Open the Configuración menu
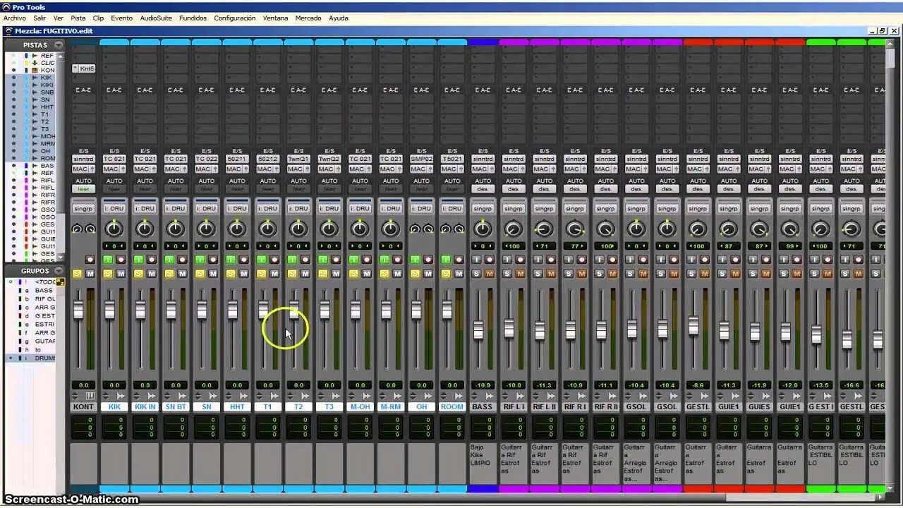The image size is (903, 508). [235, 18]
